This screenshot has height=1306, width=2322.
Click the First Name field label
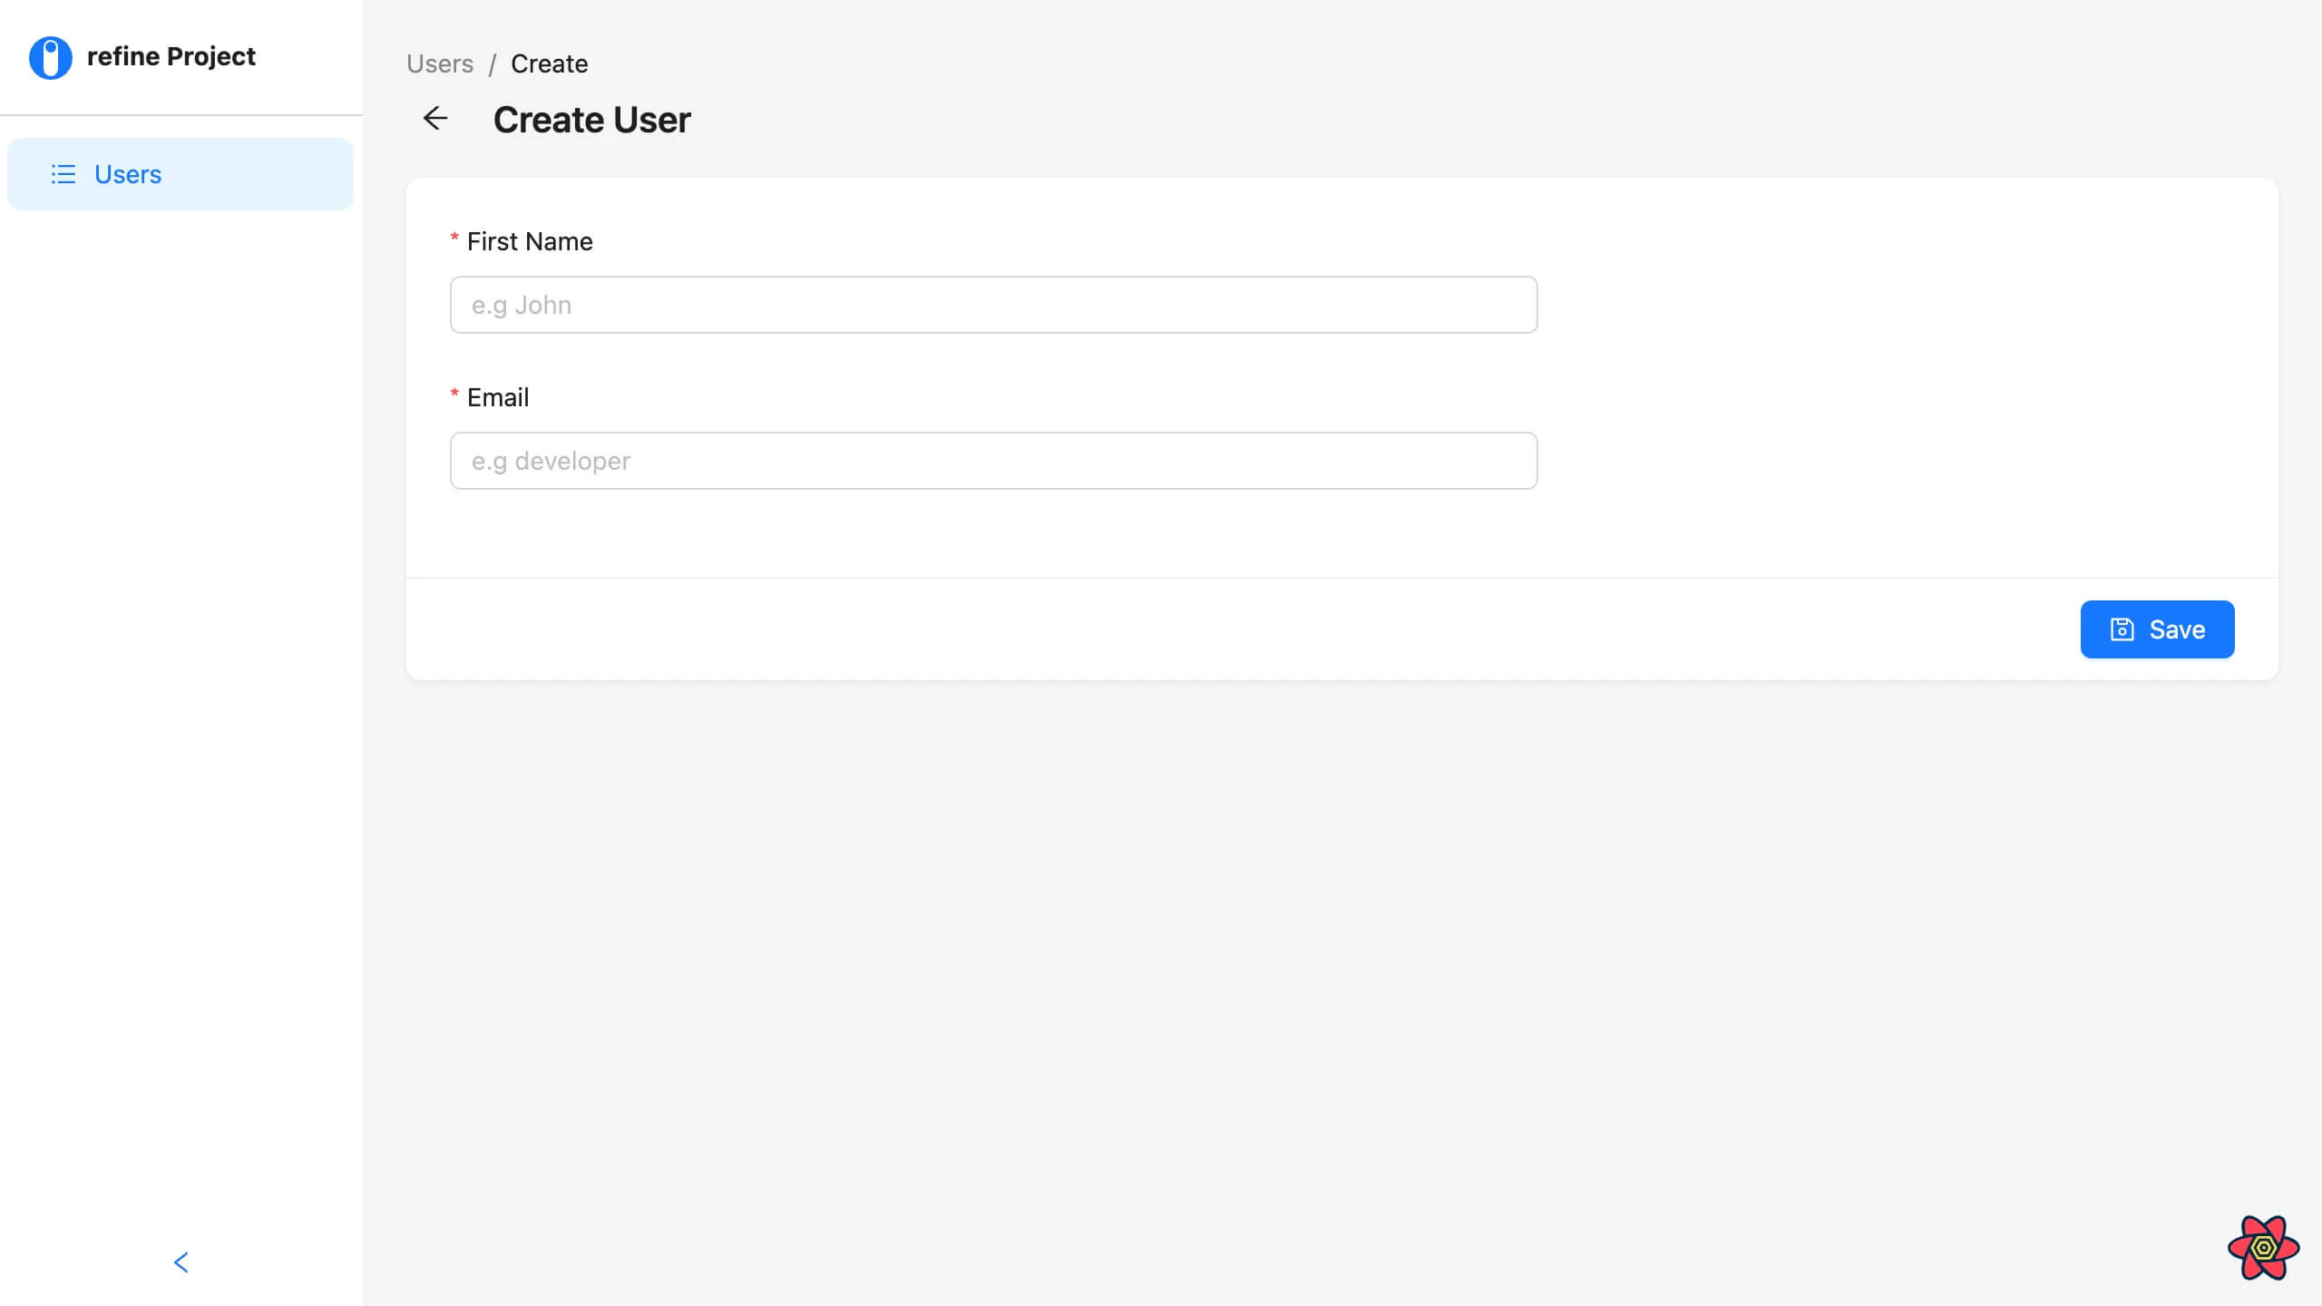click(530, 241)
